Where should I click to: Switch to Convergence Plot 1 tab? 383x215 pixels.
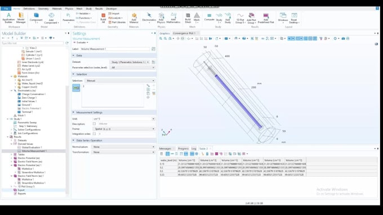point(184,33)
